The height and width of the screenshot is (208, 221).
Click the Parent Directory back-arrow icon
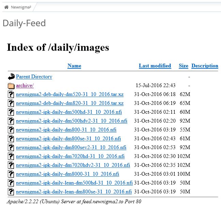click(x=11, y=77)
